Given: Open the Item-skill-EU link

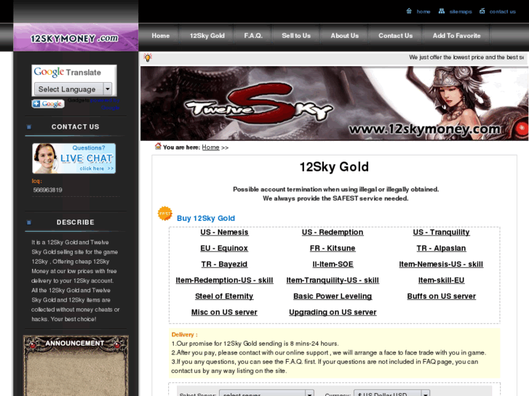Looking at the screenshot, I should coord(441,280).
